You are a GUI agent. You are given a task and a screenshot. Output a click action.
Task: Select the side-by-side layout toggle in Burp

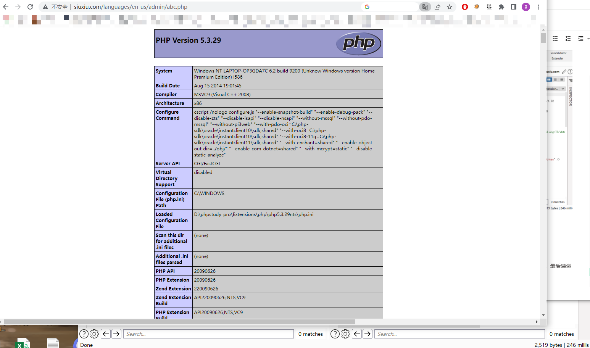549,80
